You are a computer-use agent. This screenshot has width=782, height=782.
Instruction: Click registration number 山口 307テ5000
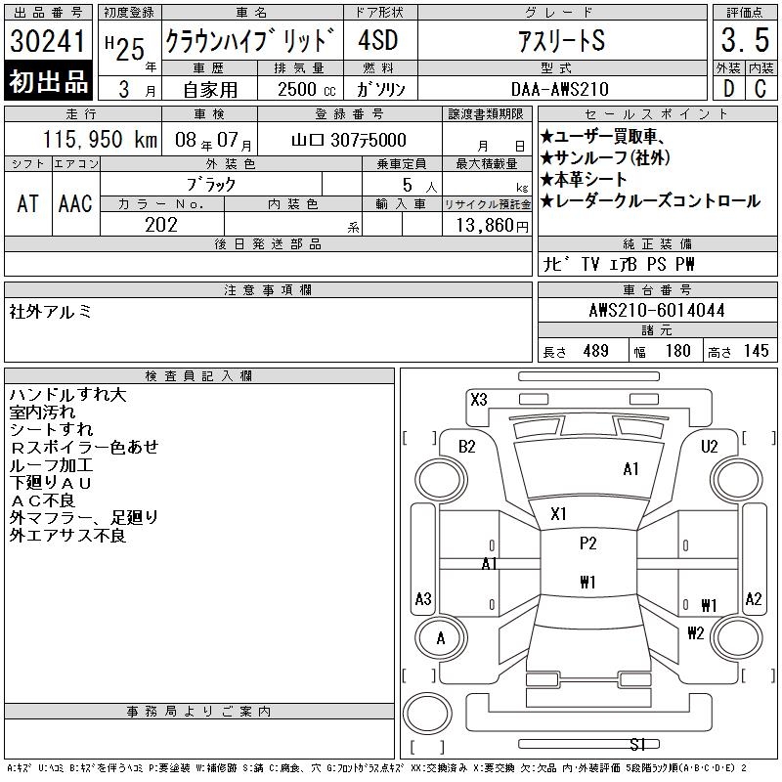349,140
